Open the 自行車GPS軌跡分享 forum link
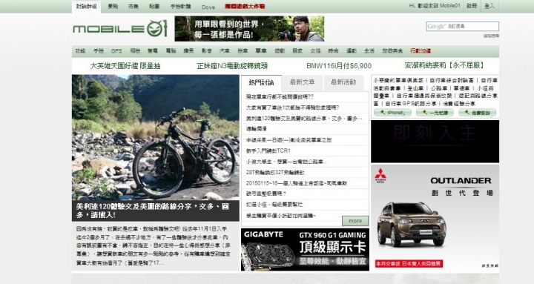The width and height of the screenshot is (534, 284). click(411, 104)
